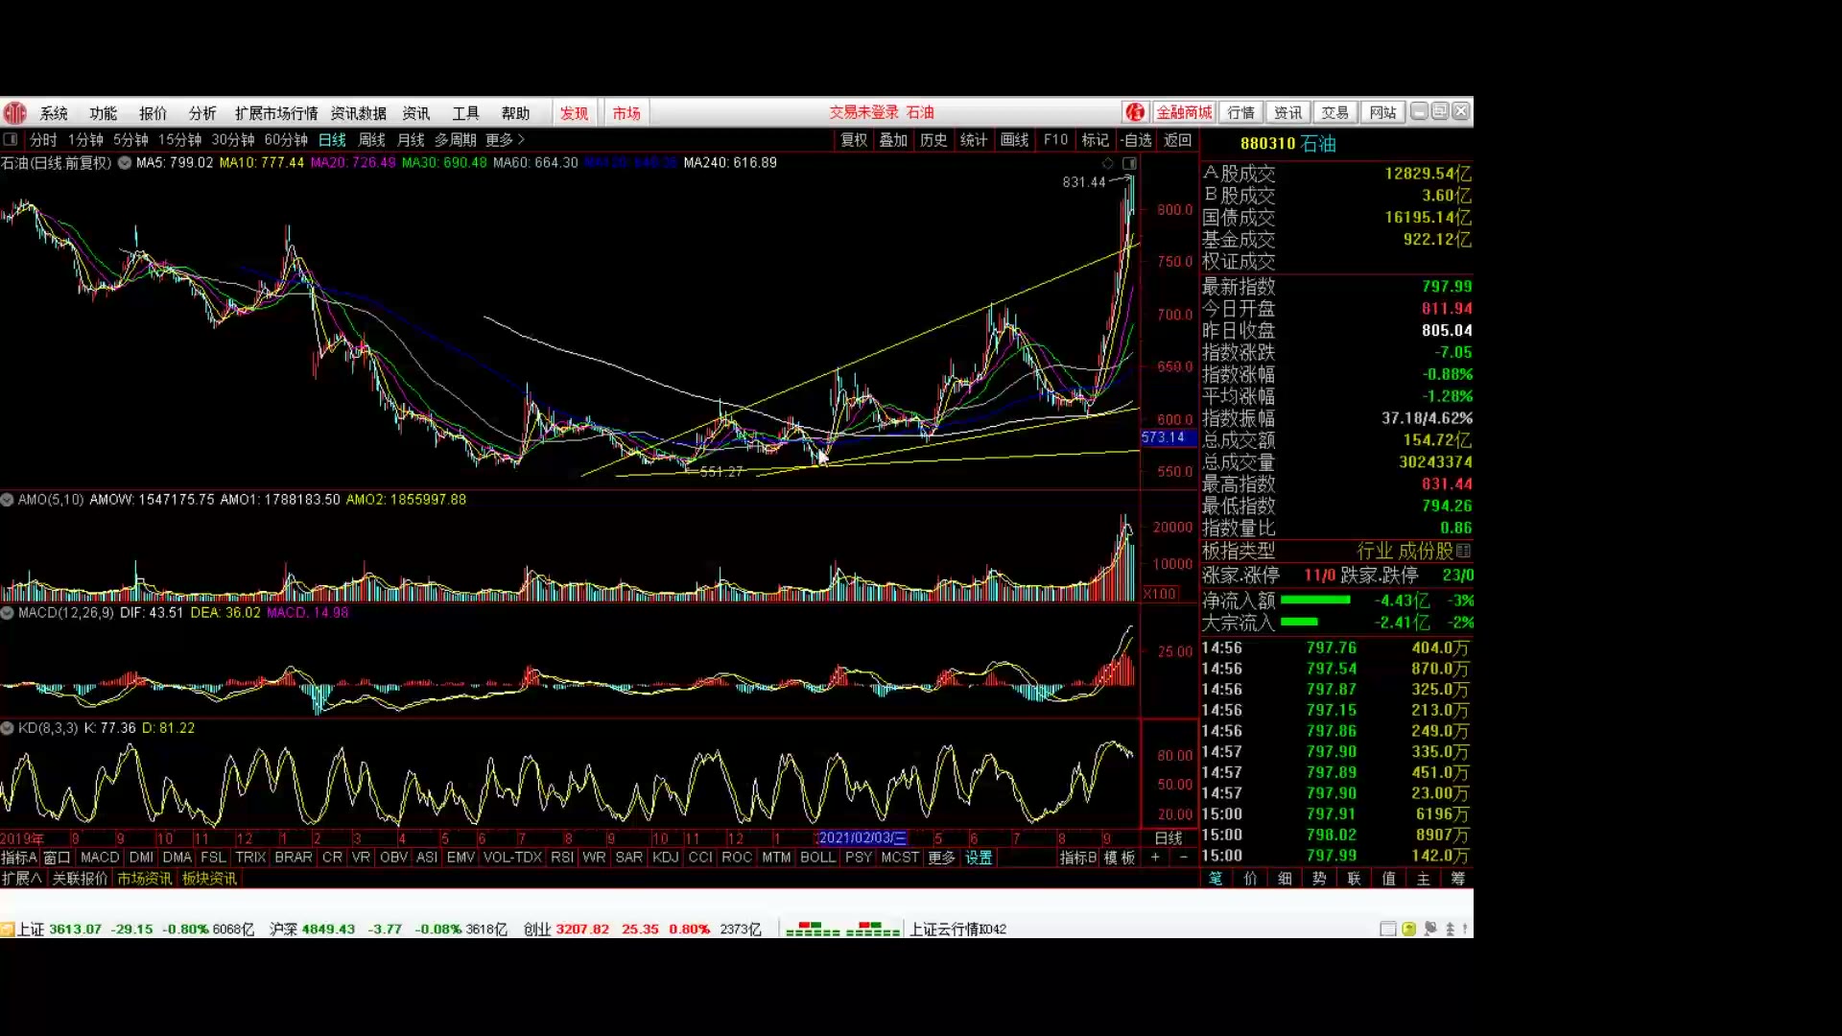
Task: Select the MACD indicator tab
Action: (100, 858)
